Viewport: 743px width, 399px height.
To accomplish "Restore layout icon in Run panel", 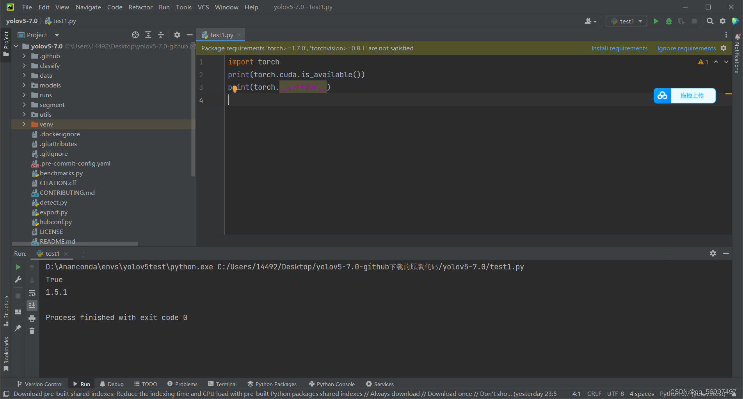I will (18, 312).
